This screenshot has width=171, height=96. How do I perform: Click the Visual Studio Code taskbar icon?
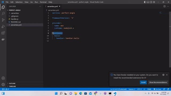115,93
